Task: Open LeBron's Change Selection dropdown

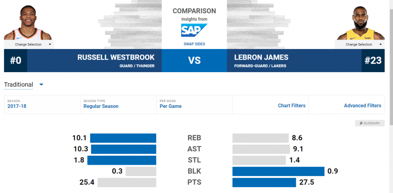Action: (359, 44)
